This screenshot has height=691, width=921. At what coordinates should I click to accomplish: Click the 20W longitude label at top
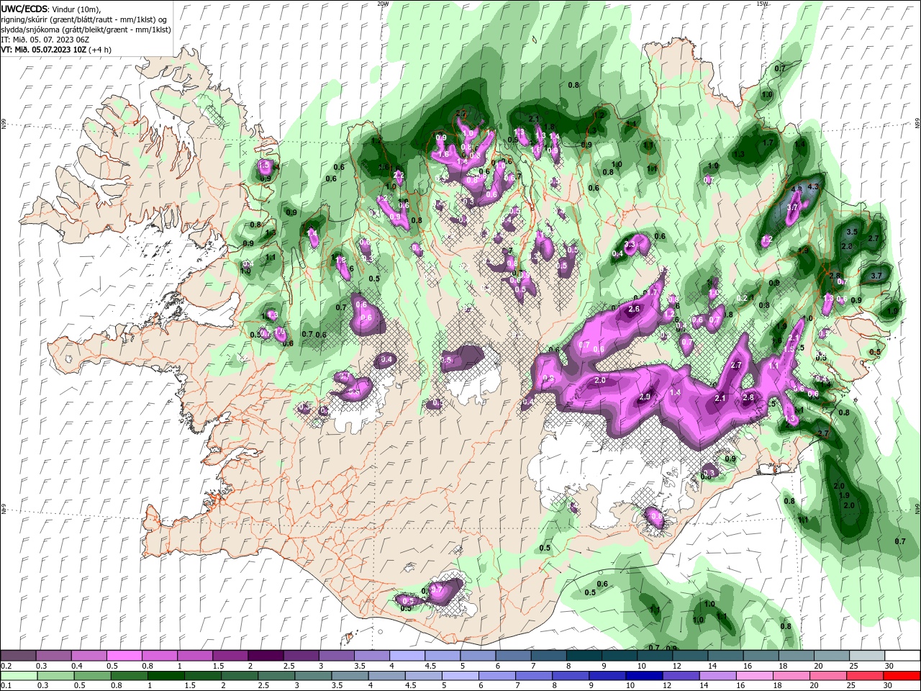[x=383, y=3]
